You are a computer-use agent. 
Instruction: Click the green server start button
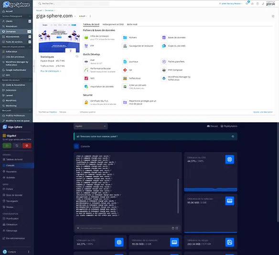[x=7, y=146]
